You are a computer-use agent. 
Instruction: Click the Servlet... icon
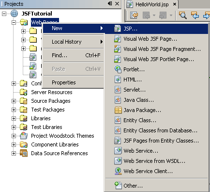118,90
